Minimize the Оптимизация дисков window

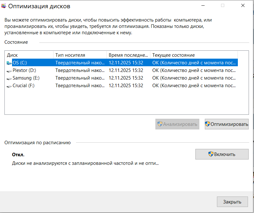203,5
